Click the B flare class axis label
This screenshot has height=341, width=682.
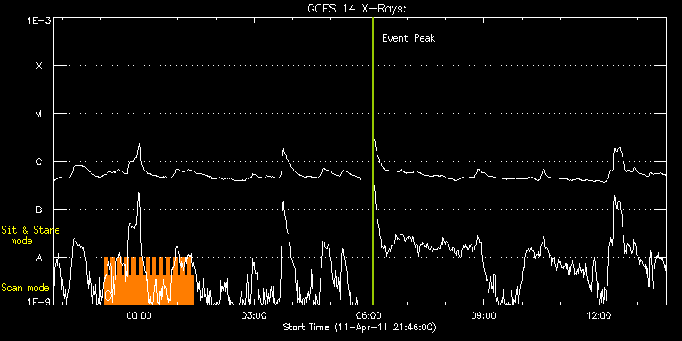tap(39, 210)
